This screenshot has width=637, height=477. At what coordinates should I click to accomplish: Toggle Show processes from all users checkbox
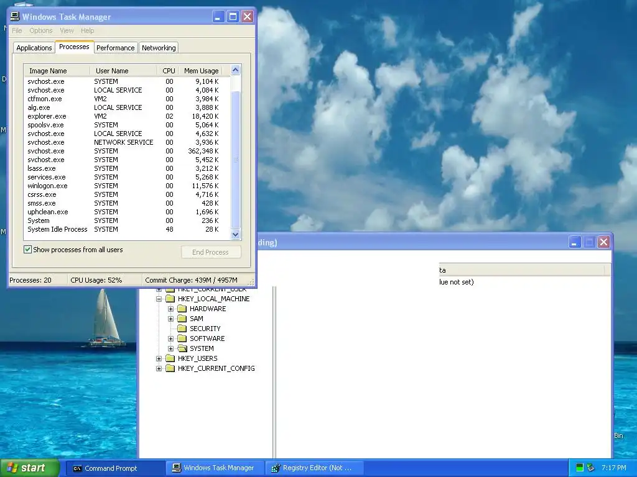[x=27, y=250]
